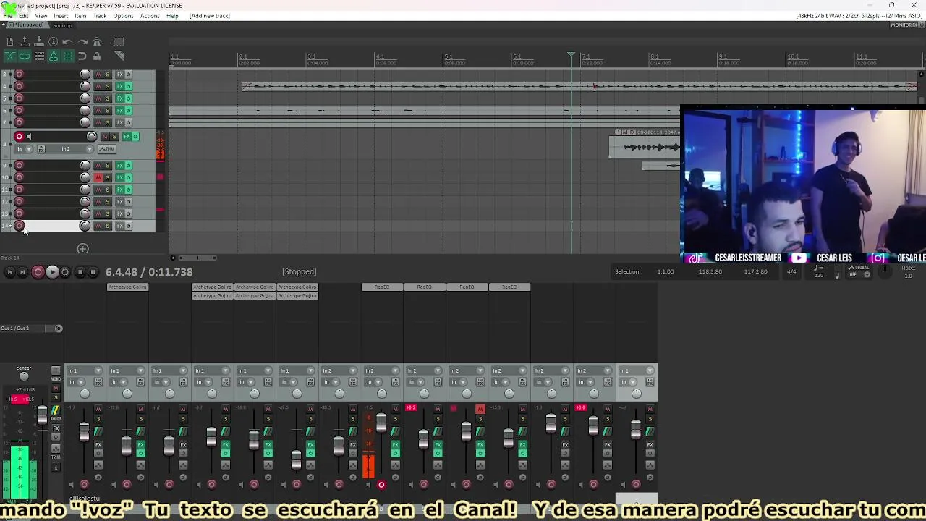The width and height of the screenshot is (926, 521).
Task: Toggle item grouping toolbar icon
Action: tap(25, 56)
